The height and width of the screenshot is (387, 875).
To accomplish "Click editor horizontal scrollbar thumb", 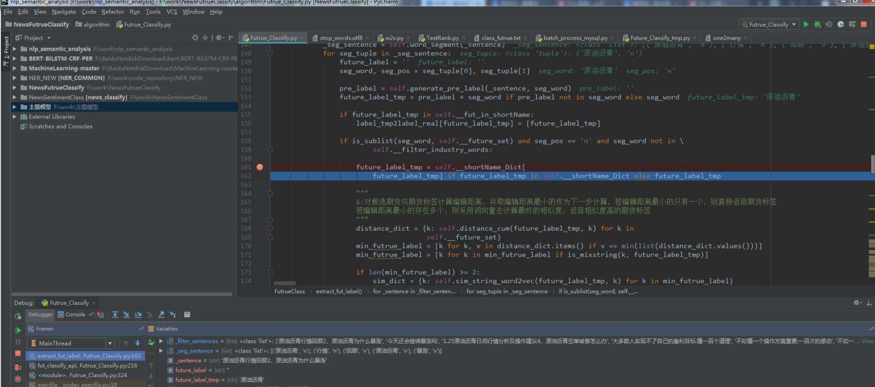I will (284, 284).
